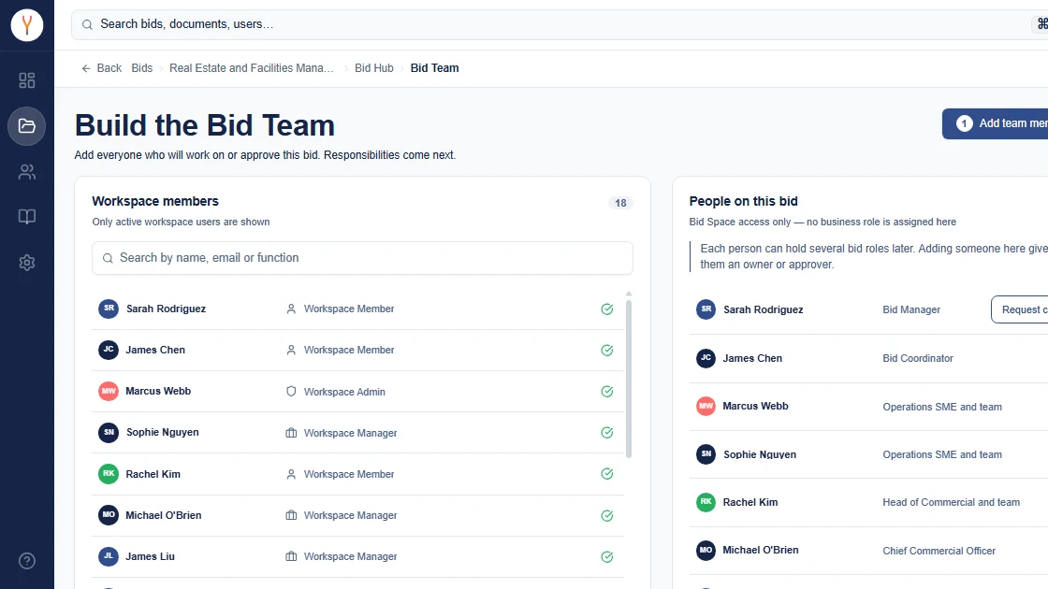This screenshot has width=1048, height=589.
Task: Select Marcus Webb's "Operations SME and team" text
Action: [942, 407]
